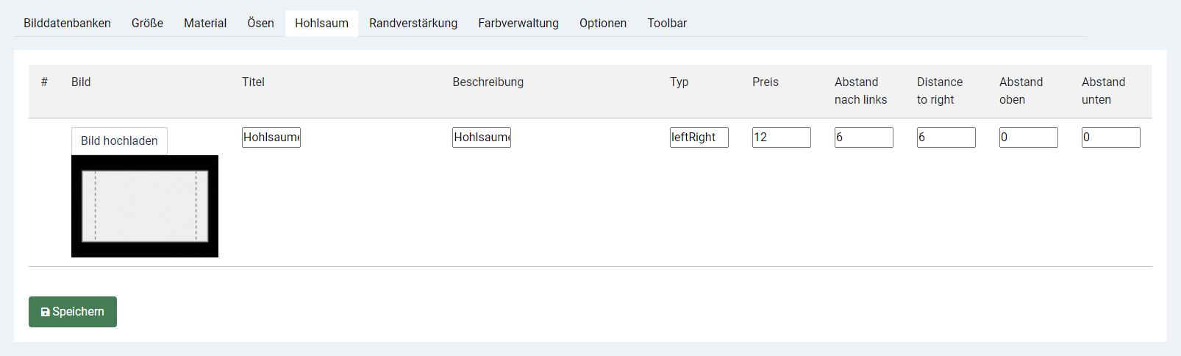Focus the Beschreibung input field
1181x356 pixels.
tap(482, 138)
